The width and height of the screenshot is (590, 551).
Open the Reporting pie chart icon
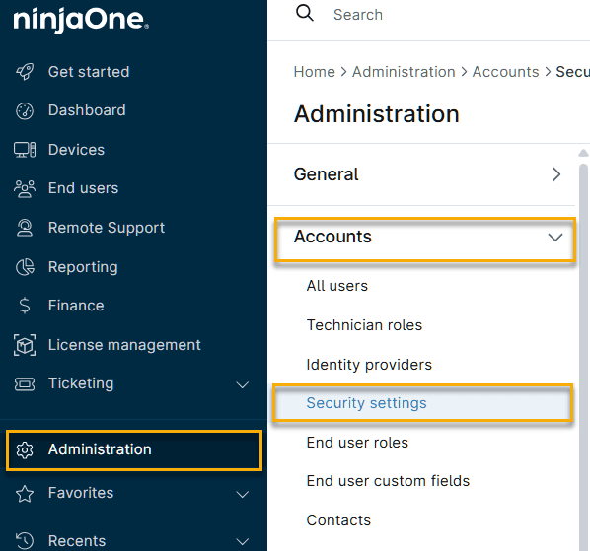(25, 267)
